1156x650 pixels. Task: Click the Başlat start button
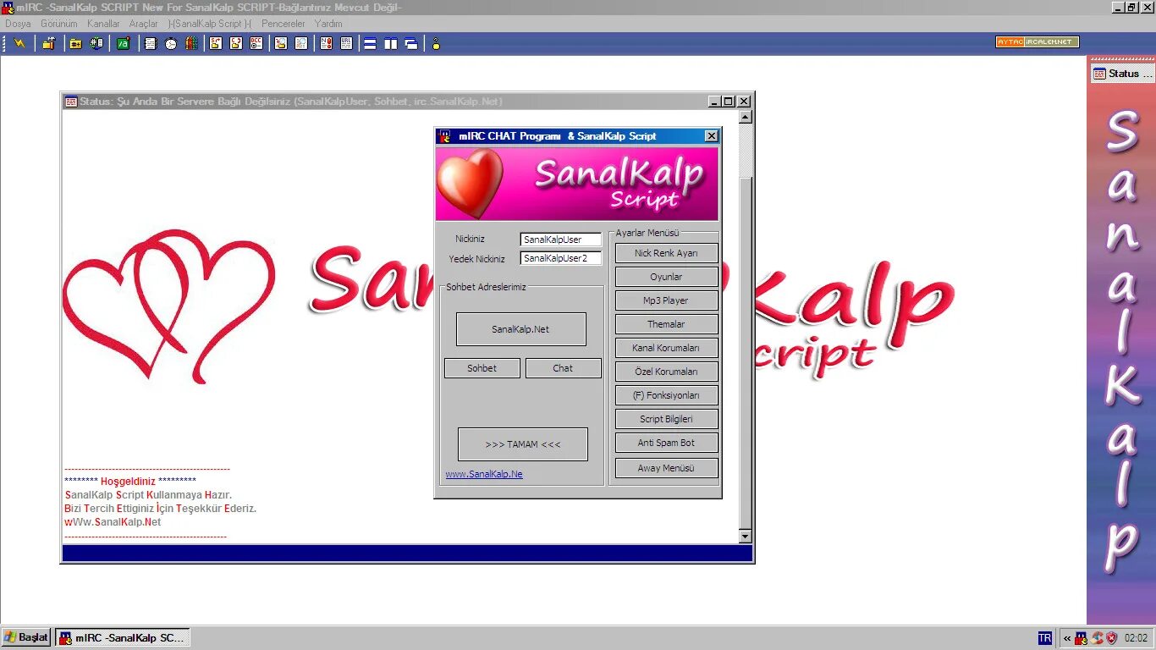pos(26,637)
